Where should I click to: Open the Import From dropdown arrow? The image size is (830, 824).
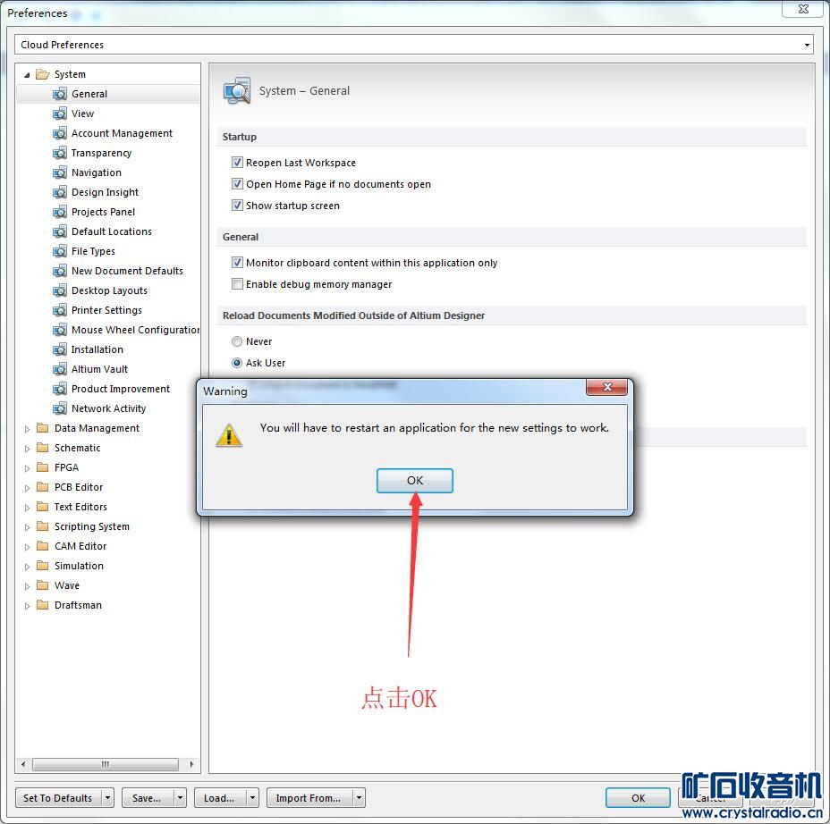pyautogui.click(x=359, y=798)
